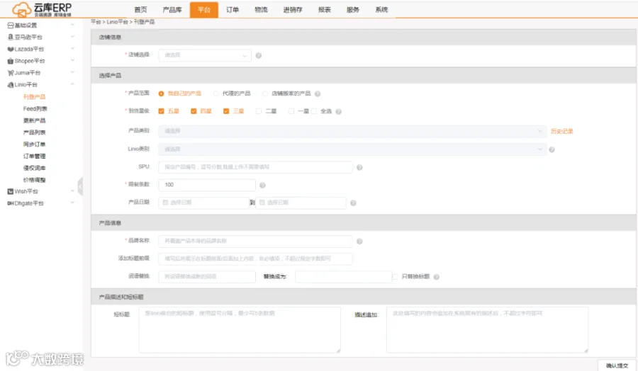The height and width of the screenshot is (371, 638).
Task: Open 系统 in top navigation
Action: click(381, 10)
